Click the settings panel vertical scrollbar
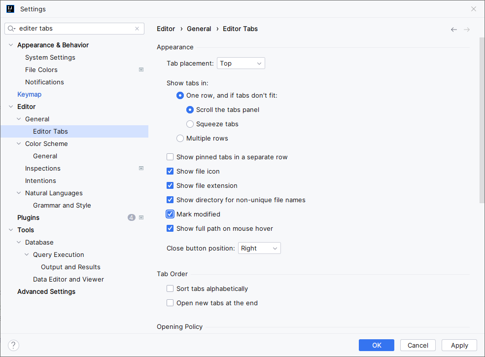 click(482, 121)
